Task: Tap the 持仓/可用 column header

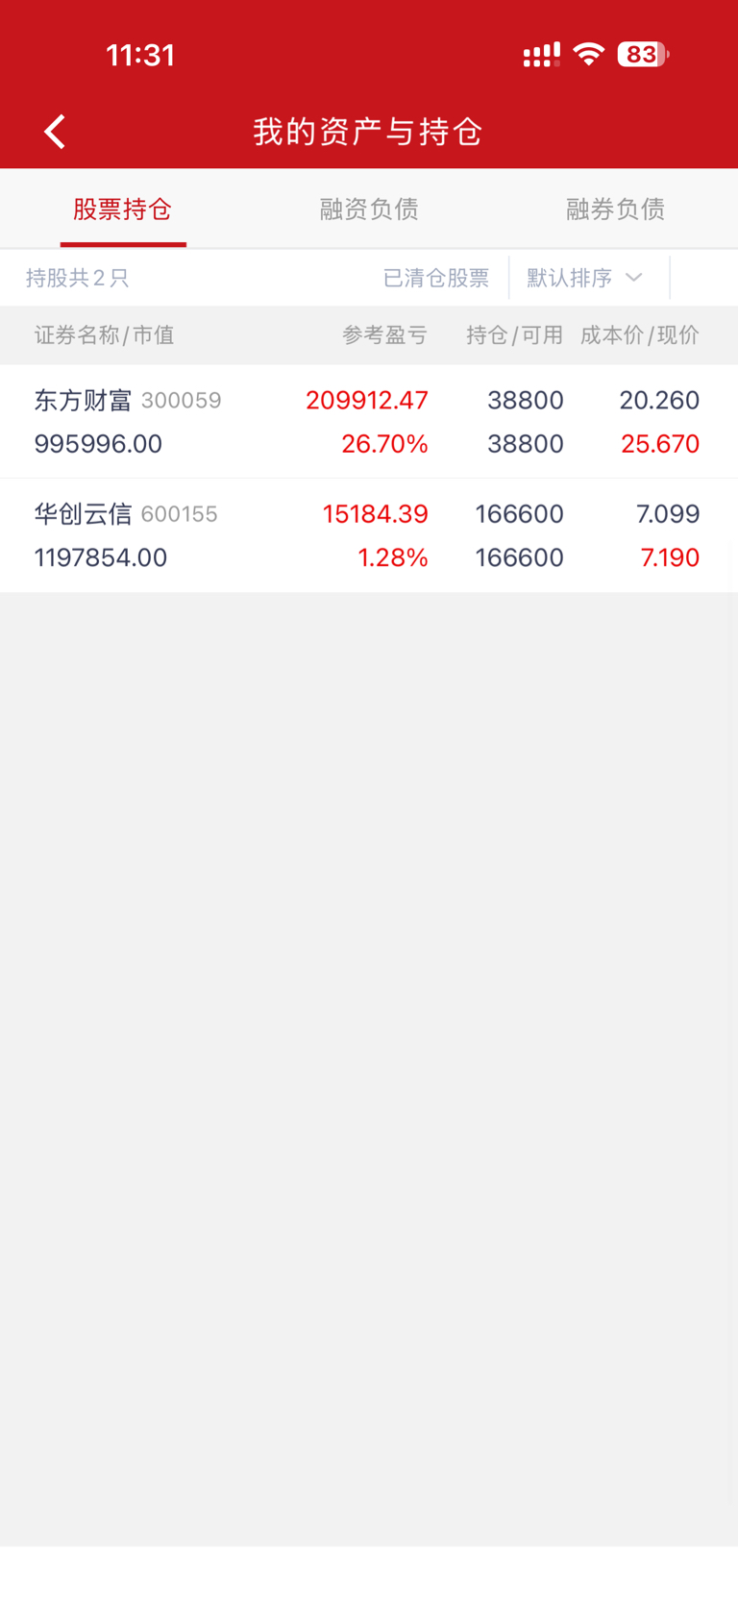Action: pyautogui.click(x=514, y=334)
